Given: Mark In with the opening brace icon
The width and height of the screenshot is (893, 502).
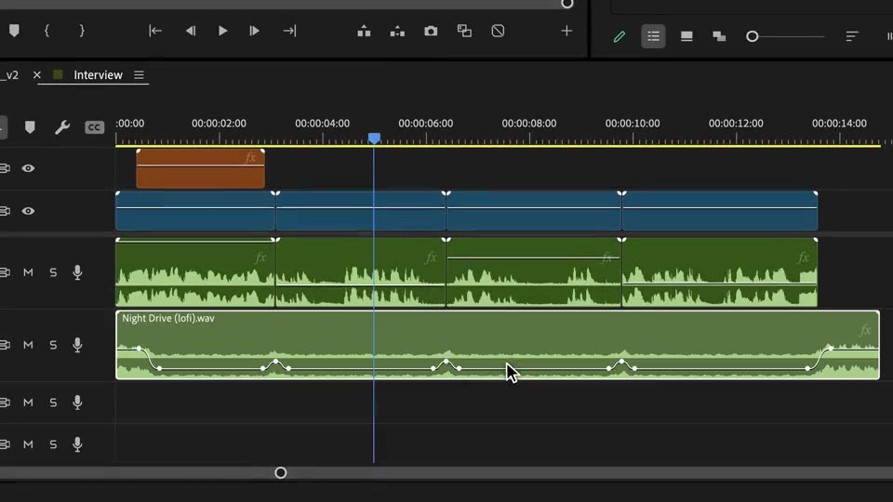Looking at the screenshot, I should 47,31.
